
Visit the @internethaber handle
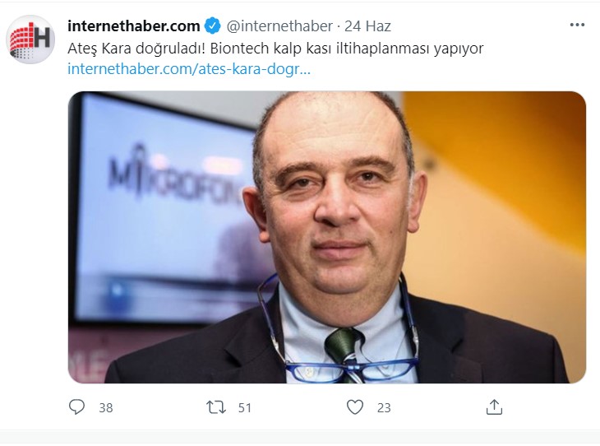tap(279, 26)
